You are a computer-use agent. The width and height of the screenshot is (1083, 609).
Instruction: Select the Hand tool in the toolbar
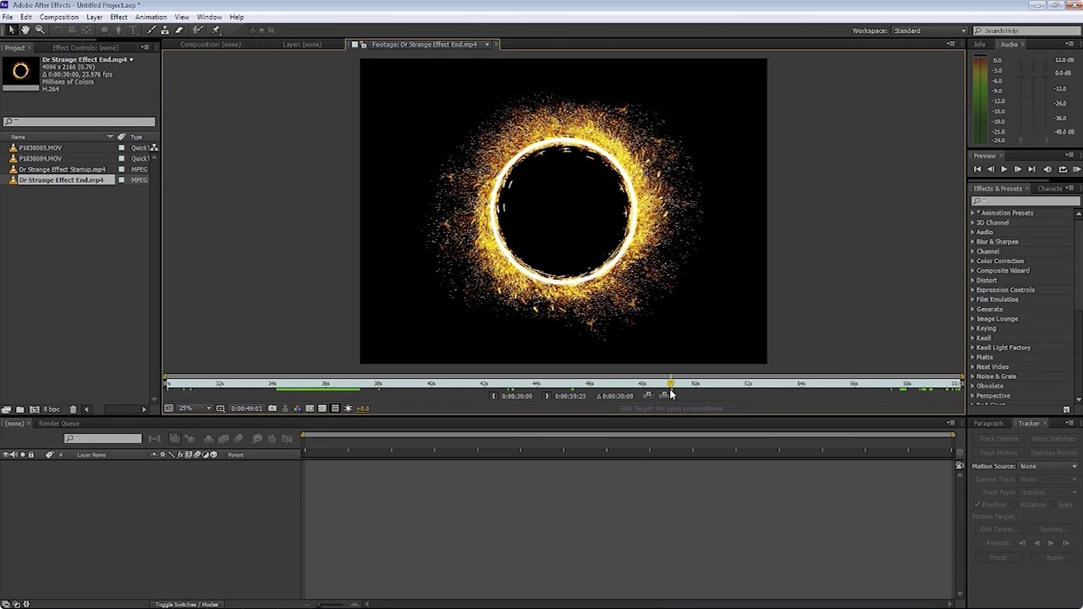25,29
